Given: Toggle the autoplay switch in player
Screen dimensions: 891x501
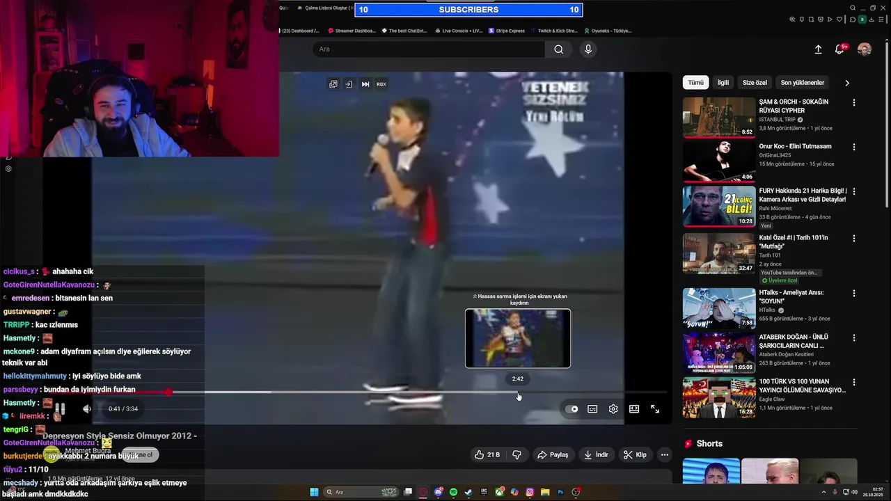Looking at the screenshot, I should [571, 409].
